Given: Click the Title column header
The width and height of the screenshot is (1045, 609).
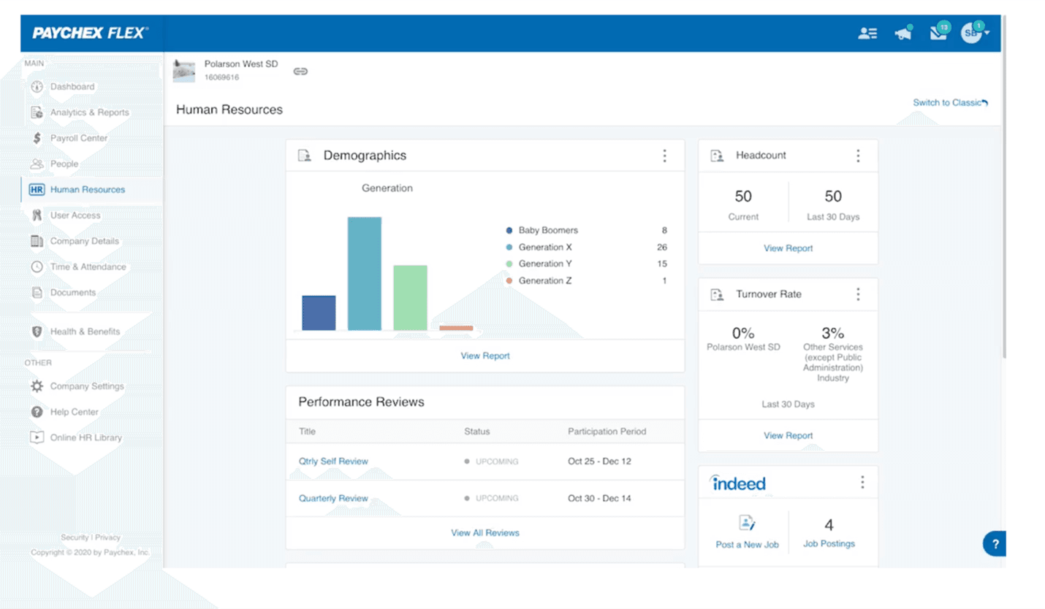Looking at the screenshot, I should coord(307,432).
